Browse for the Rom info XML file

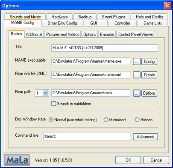(137, 75)
